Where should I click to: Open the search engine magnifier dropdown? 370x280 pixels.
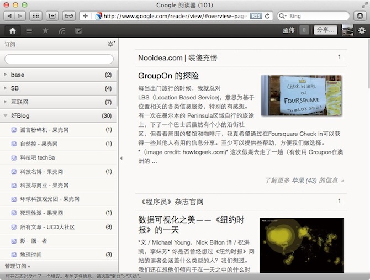[282, 16]
